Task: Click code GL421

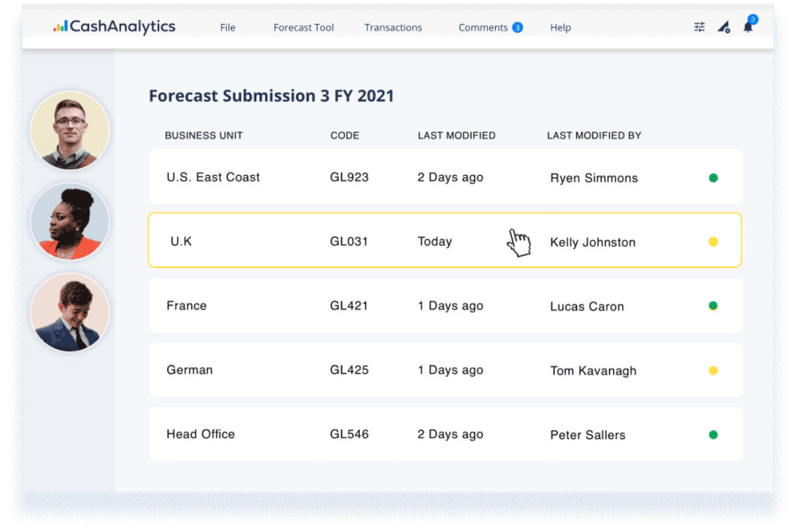Action: [x=349, y=305]
